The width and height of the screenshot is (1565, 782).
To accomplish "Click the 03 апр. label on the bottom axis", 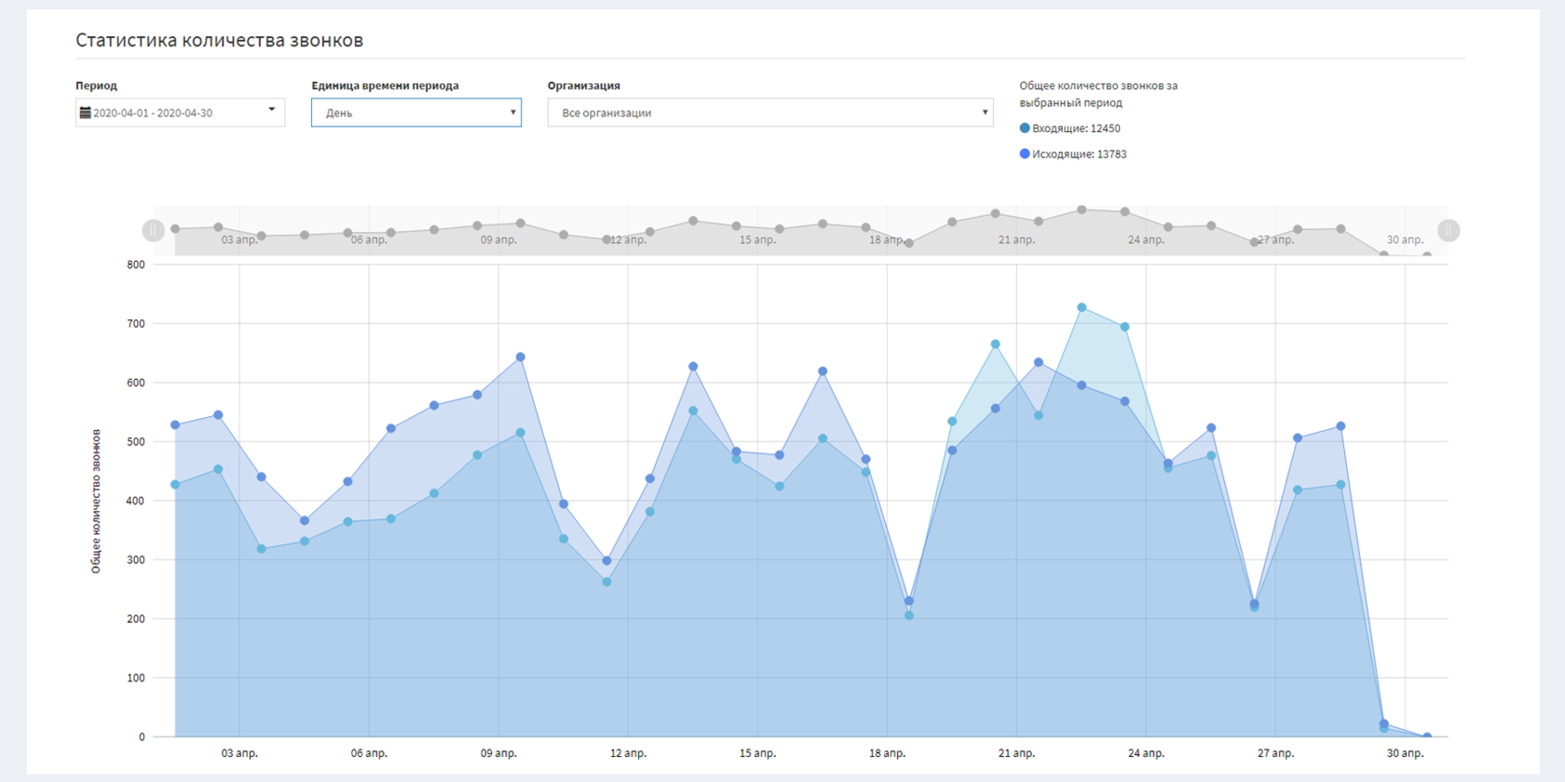I will [239, 753].
